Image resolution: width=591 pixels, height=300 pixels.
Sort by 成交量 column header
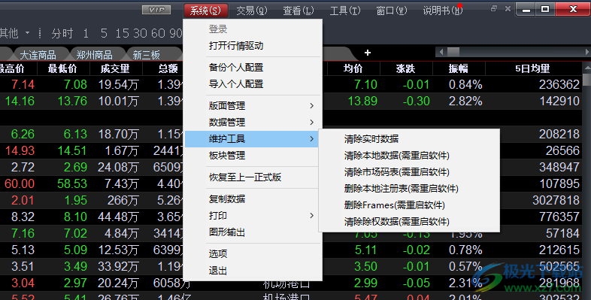[115, 68]
